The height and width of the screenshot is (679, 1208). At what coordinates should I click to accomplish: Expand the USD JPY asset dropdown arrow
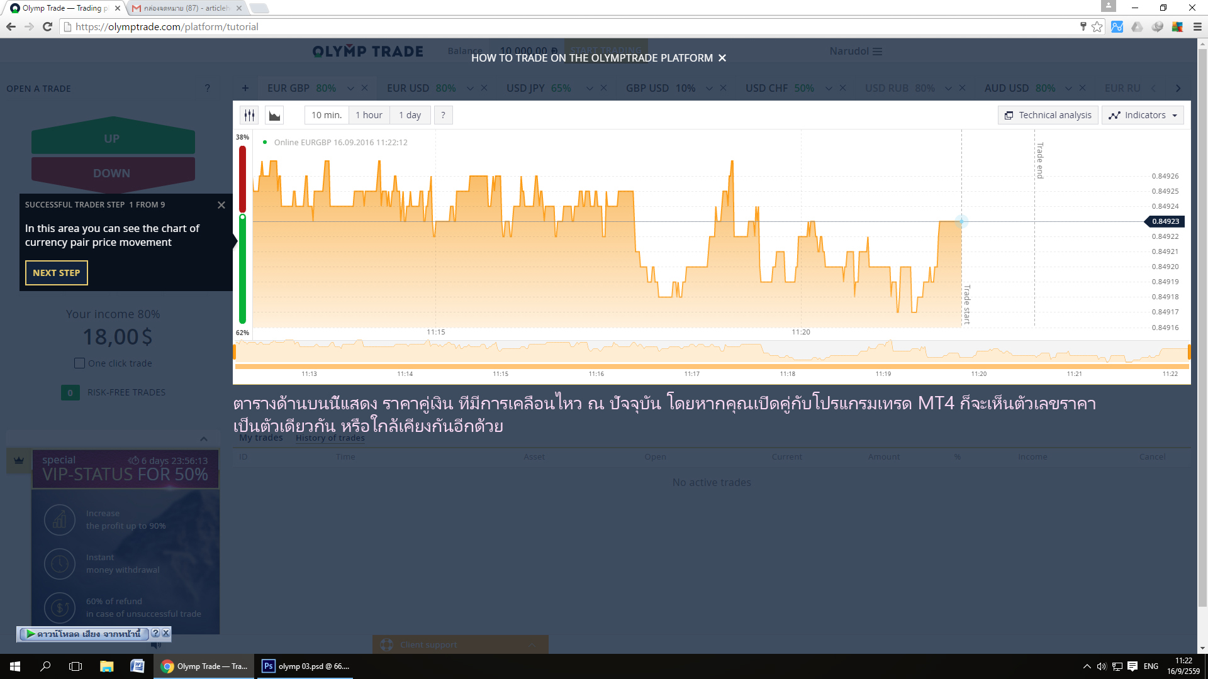590,89
